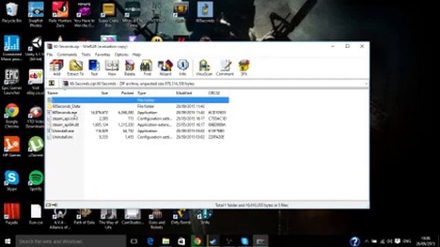Click the Find toolbar icon
The height and width of the screenshot is (247, 440).
click(x=147, y=67)
